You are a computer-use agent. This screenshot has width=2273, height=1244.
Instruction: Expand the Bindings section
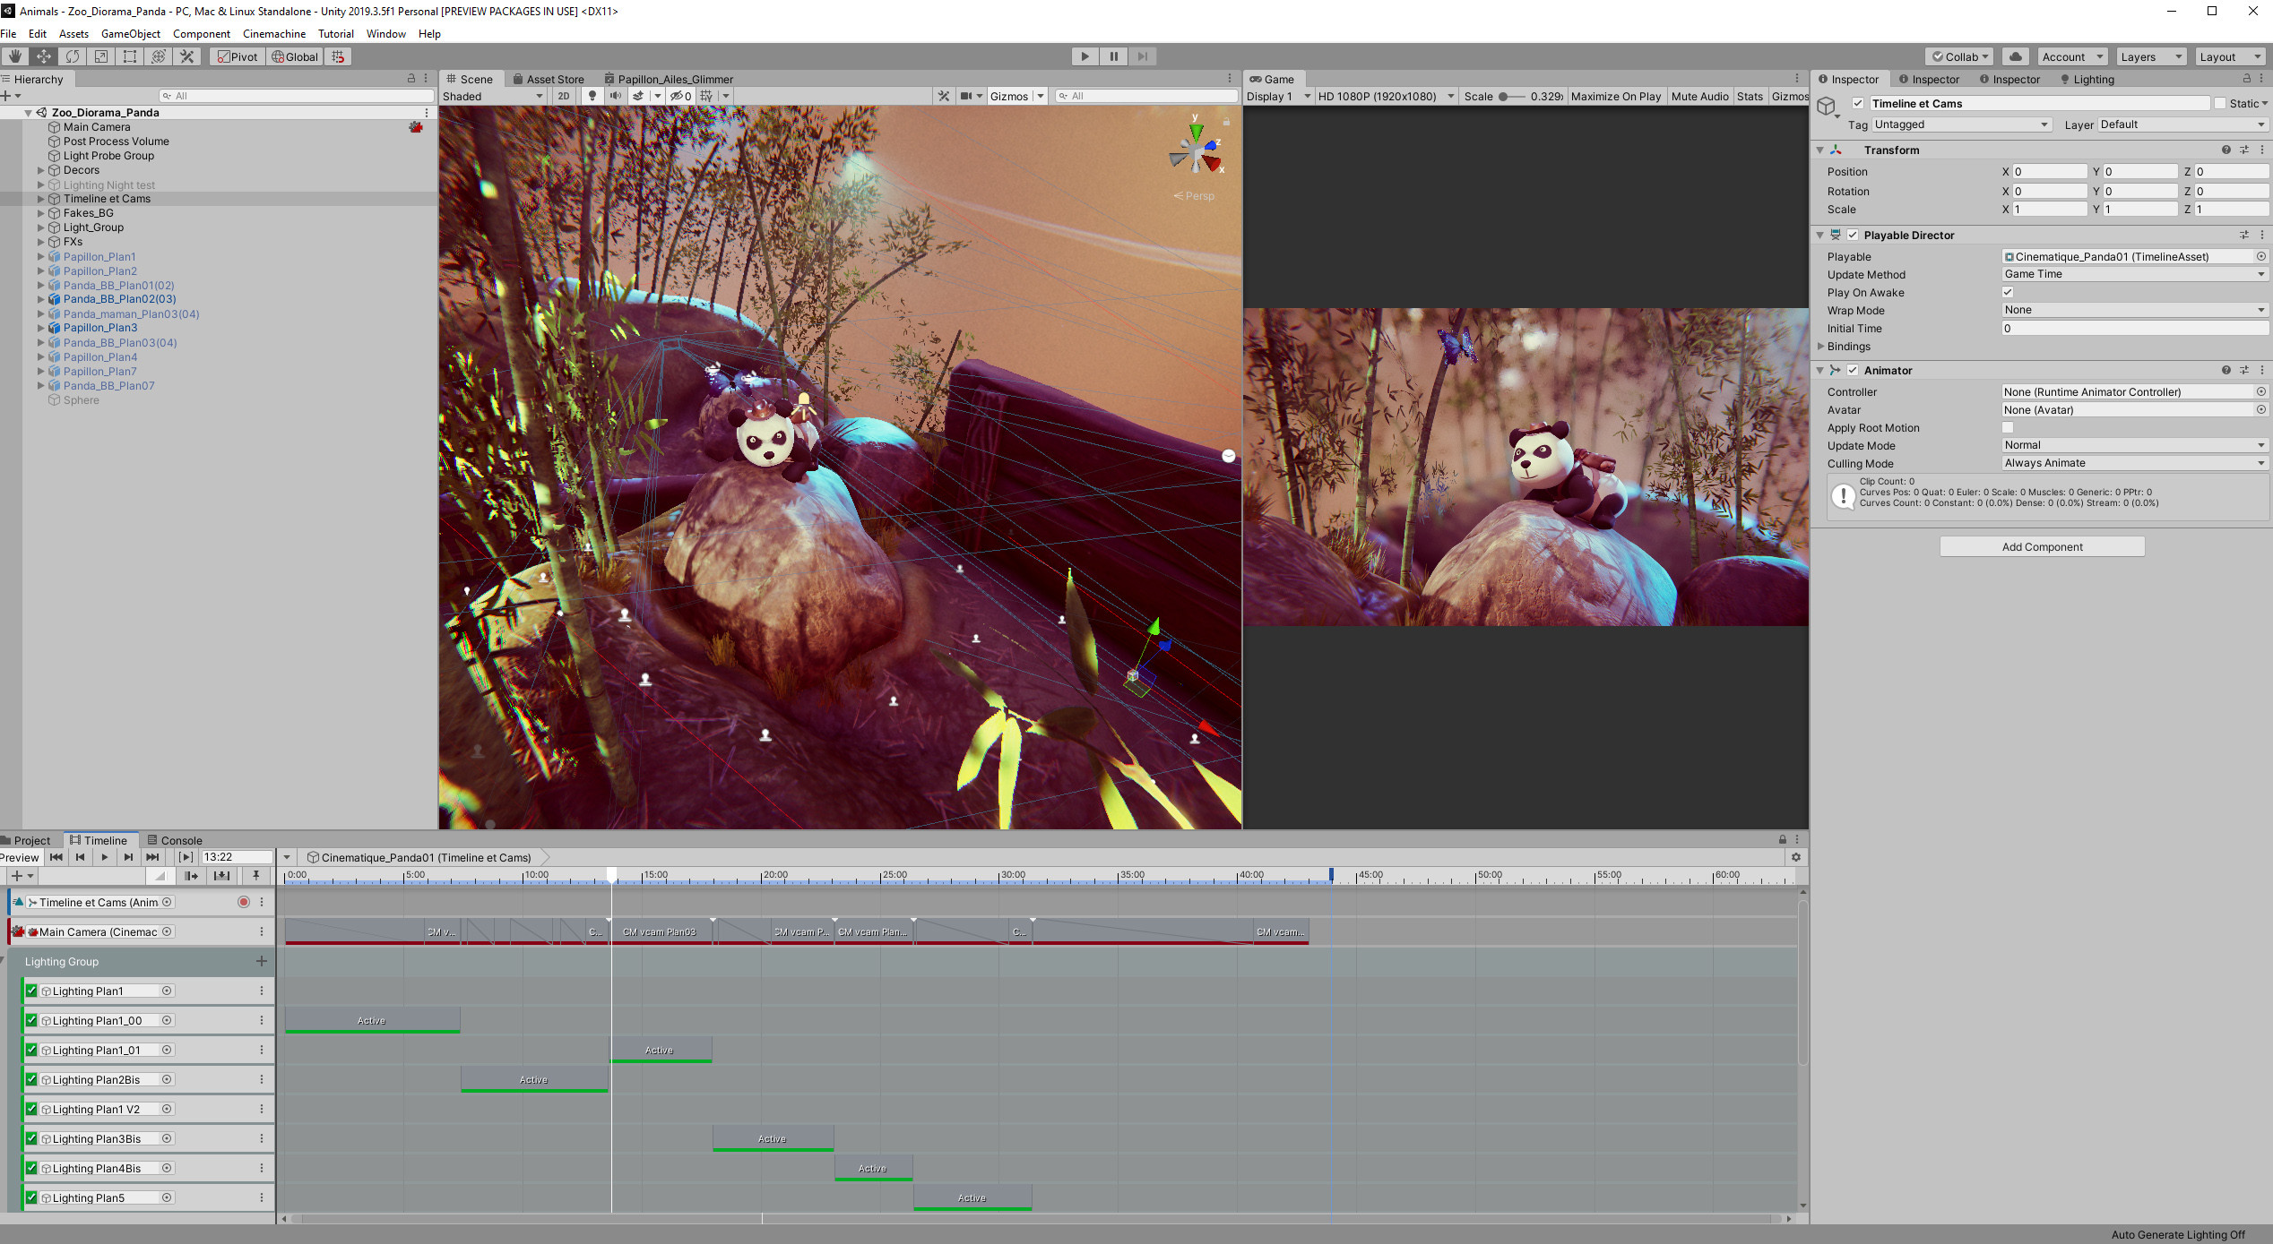pyautogui.click(x=1820, y=346)
